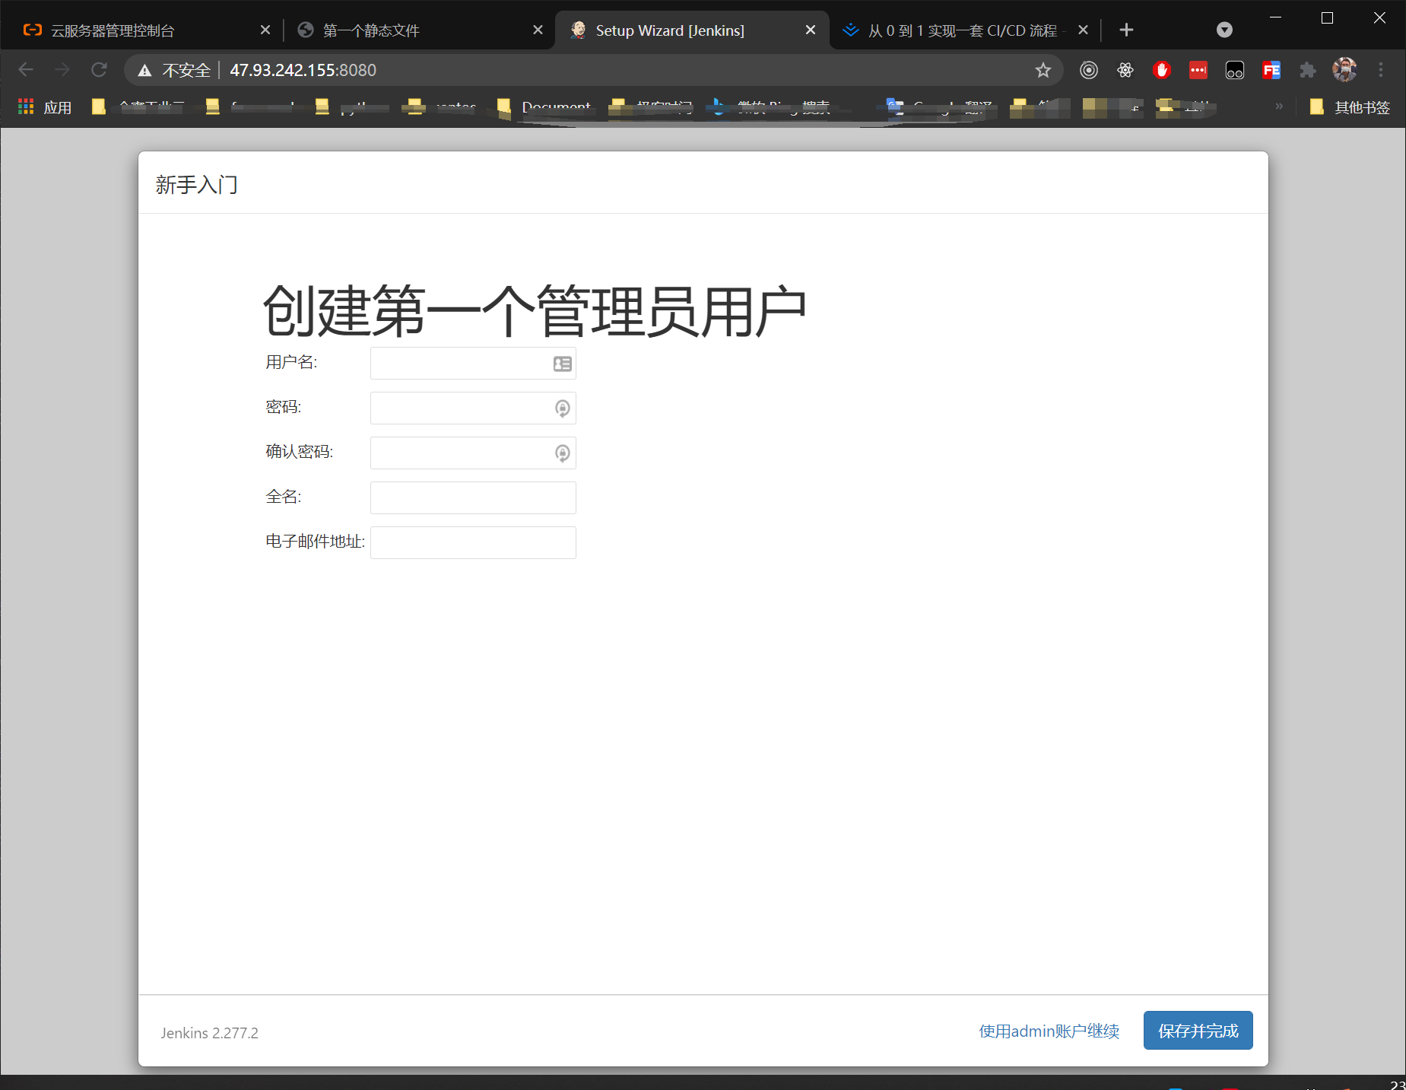Open the tab search dropdown arrow
Viewport: 1406px width, 1090px height.
[1224, 30]
